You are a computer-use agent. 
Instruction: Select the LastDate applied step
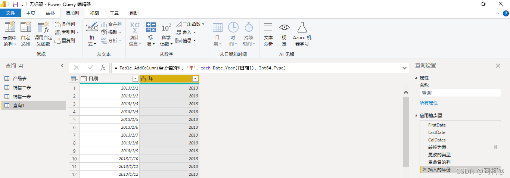coord(460,132)
